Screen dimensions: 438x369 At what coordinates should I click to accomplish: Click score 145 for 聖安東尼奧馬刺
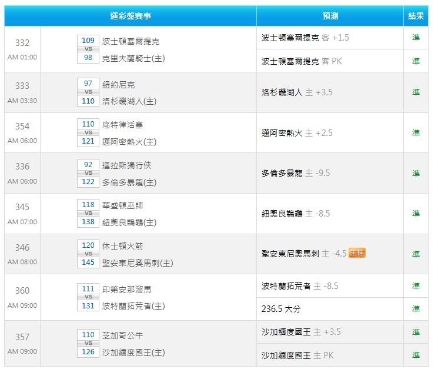(88, 262)
